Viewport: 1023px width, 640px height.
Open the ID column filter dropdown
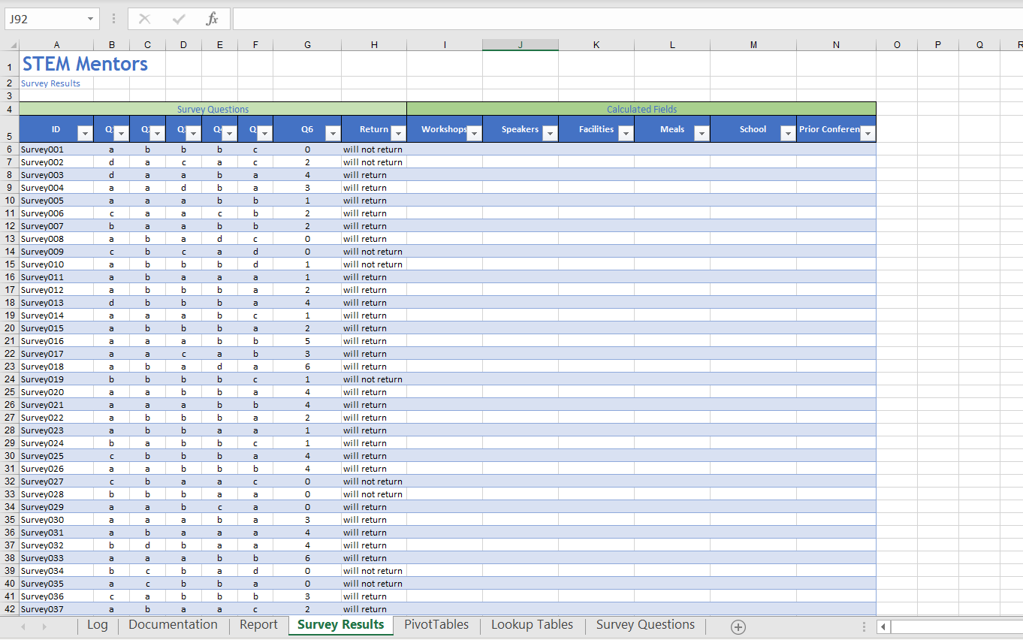click(x=85, y=134)
